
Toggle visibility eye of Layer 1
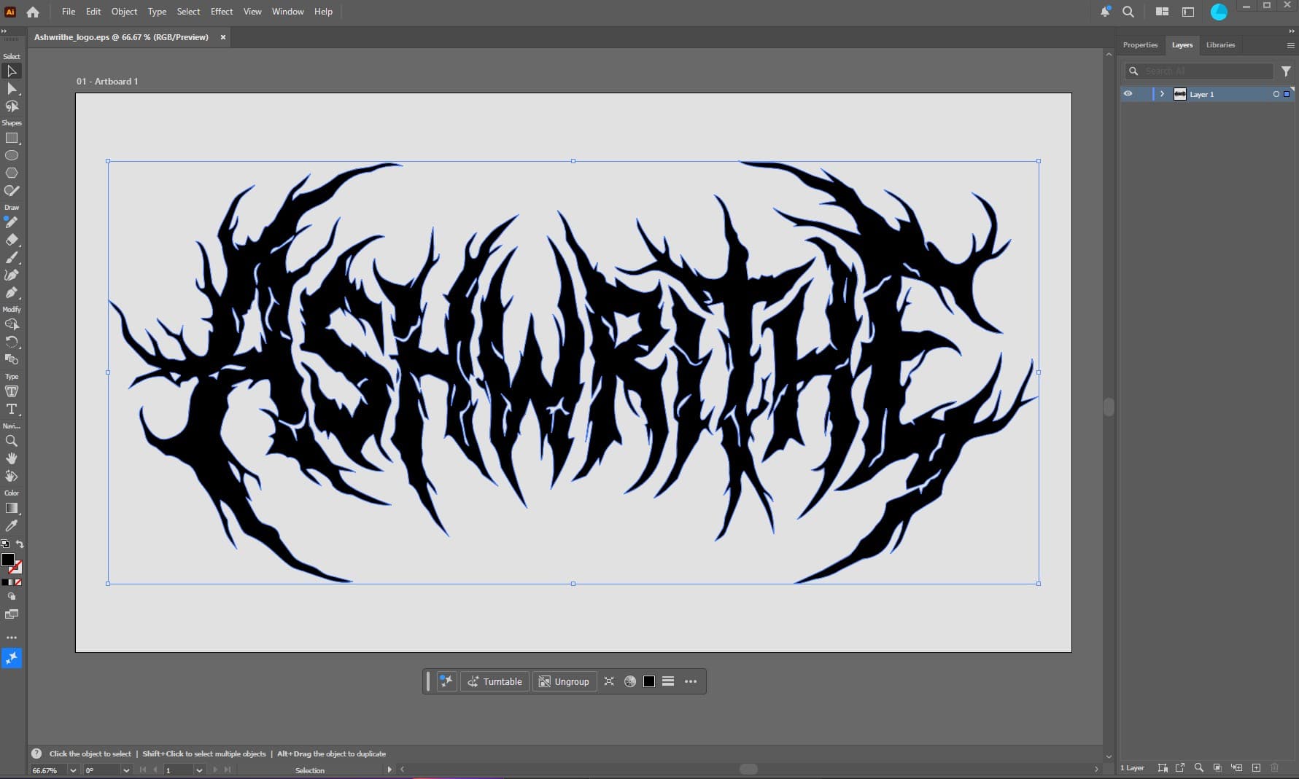tap(1128, 94)
